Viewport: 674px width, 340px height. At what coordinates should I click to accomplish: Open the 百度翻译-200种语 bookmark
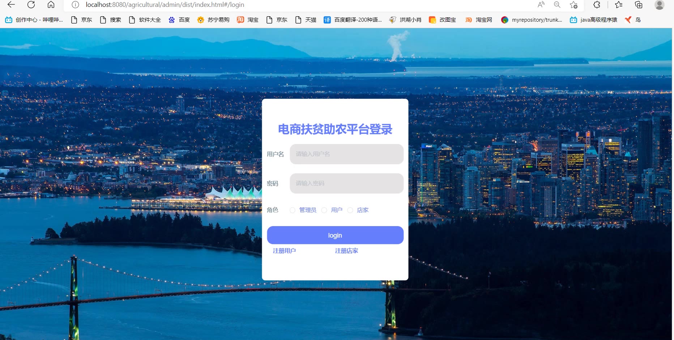click(353, 20)
